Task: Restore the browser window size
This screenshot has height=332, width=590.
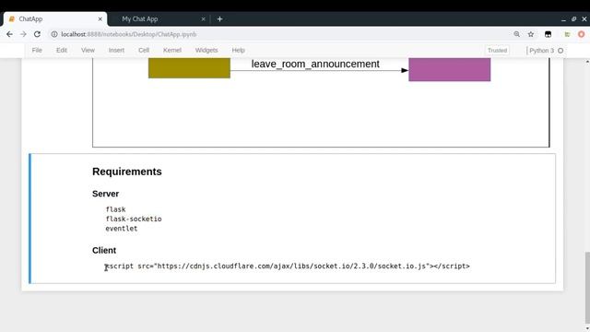Action: coord(573,18)
